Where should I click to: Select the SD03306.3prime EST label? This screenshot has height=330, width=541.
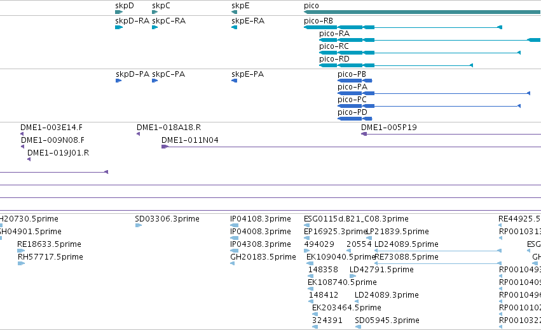click(167, 219)
